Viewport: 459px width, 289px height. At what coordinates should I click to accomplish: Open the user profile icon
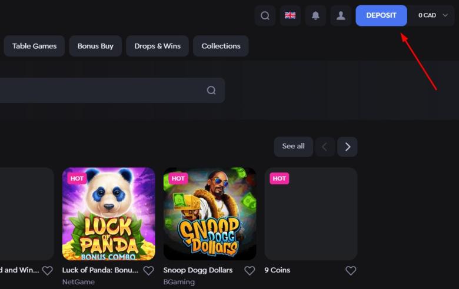[x=341, y=16]
